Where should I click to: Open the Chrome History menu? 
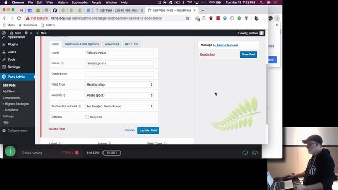pyautogui.click(x=62, y=2)
